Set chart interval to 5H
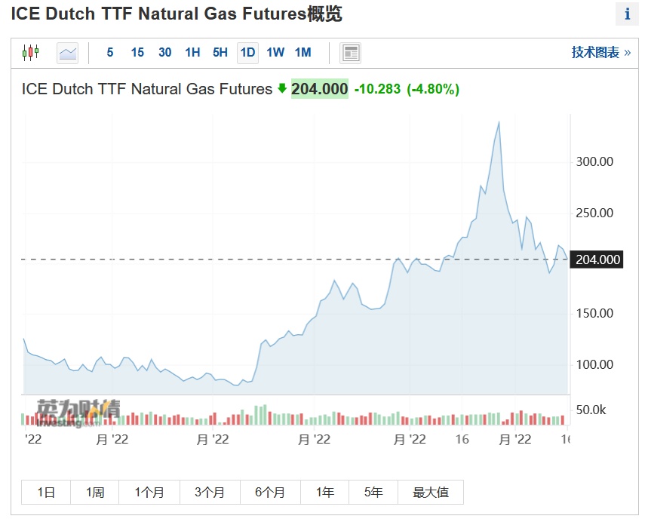 coord(220,53)
